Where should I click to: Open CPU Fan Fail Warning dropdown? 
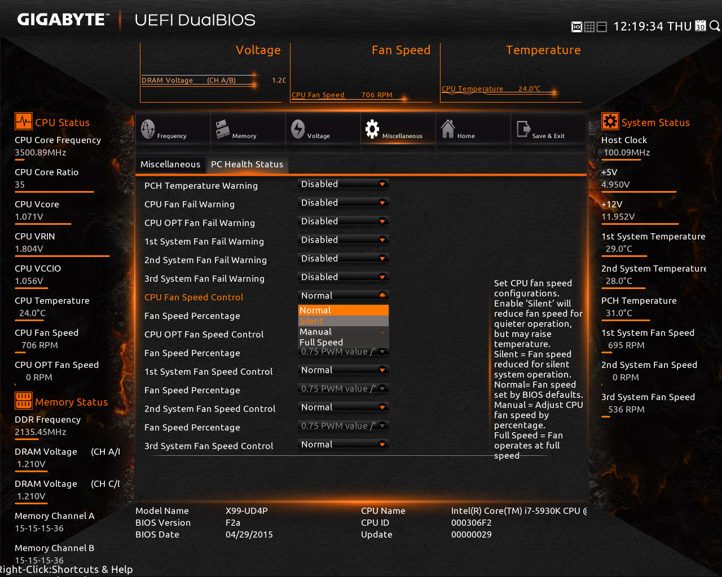click(x=344, y=203)
